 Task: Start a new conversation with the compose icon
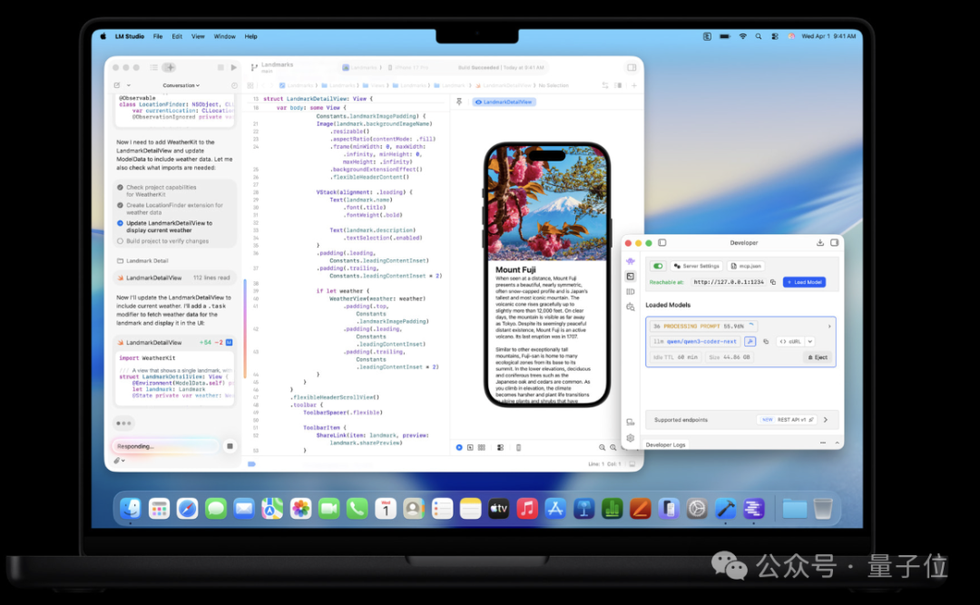pyautogui.click(x=117, y=85)
